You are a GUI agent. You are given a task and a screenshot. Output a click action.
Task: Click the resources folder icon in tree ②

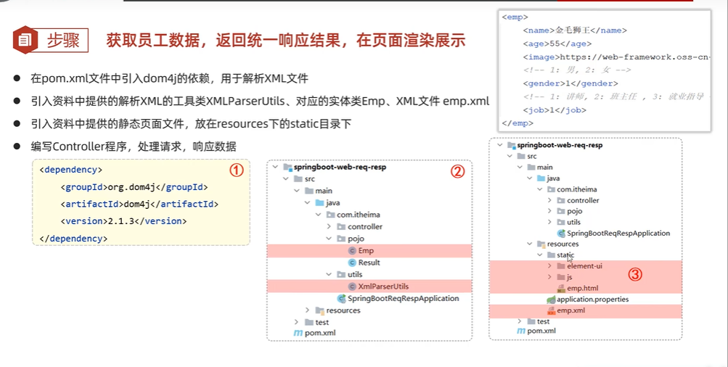click(x=319, y=310)
